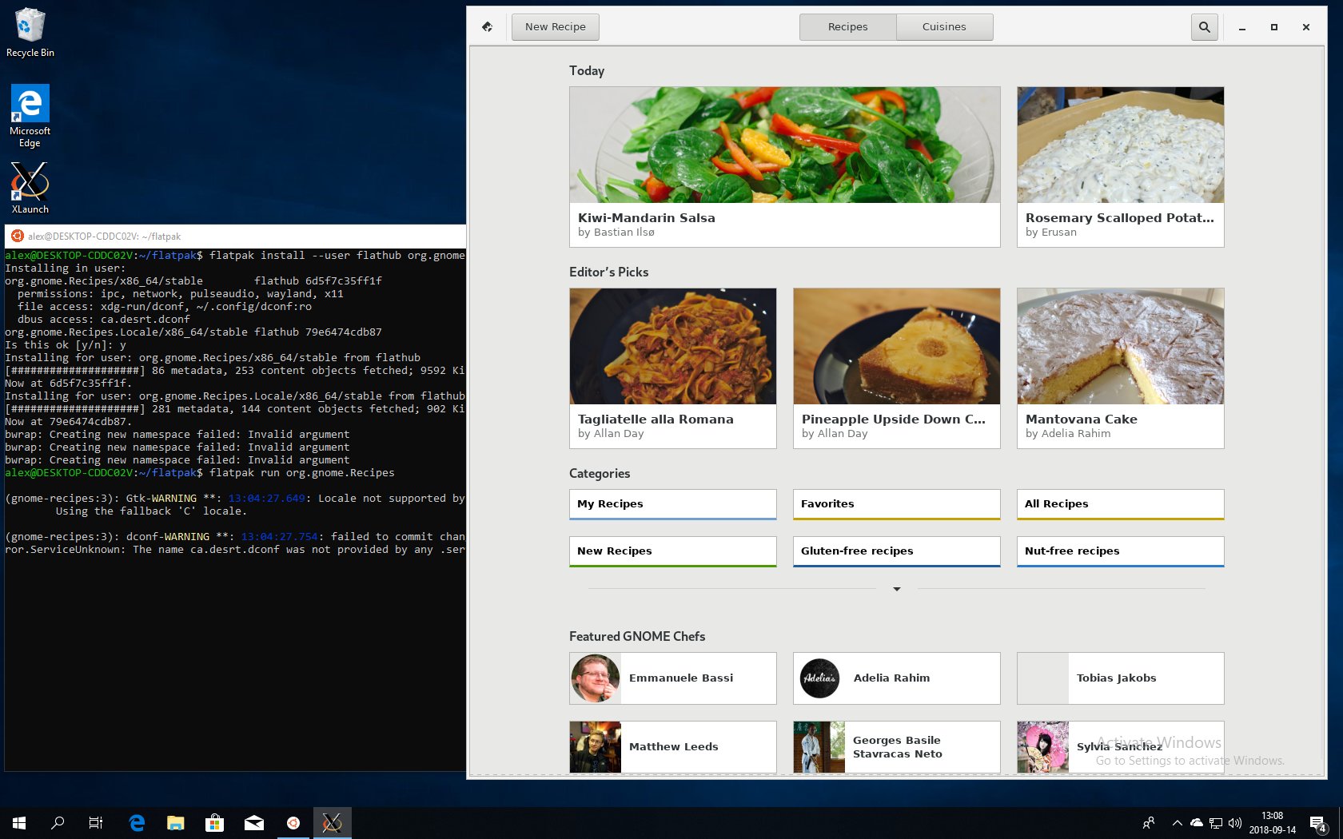Image resolution: width=1343 pixels, height=839 pixels.
Task: Open the Favorites category
Action: [896, 503]
